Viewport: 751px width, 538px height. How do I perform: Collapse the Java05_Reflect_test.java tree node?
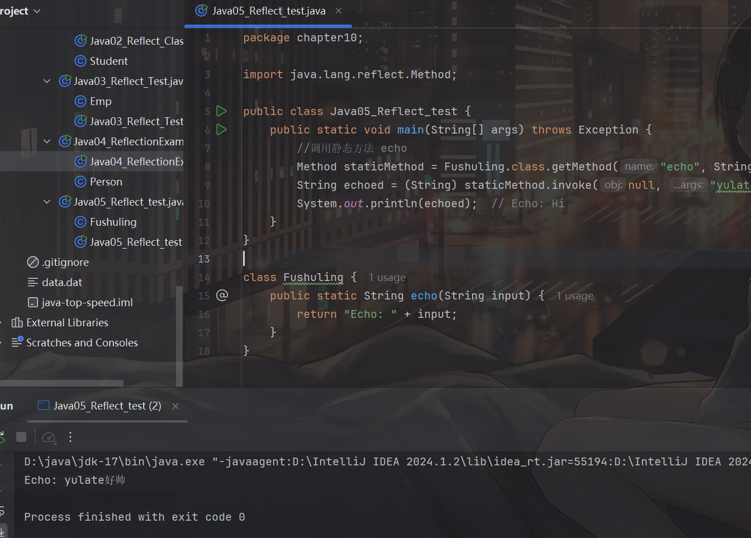click(x=47, y=202)
